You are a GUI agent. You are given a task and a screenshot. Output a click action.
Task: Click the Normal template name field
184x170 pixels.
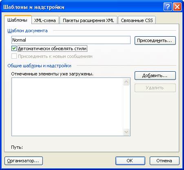(71, 40)
